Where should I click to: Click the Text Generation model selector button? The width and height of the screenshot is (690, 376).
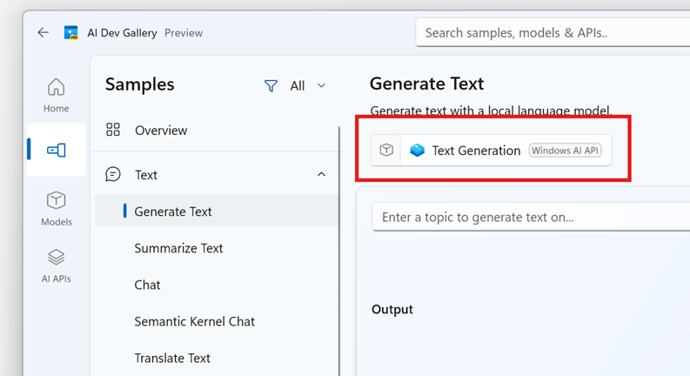(x=505, y=150)
